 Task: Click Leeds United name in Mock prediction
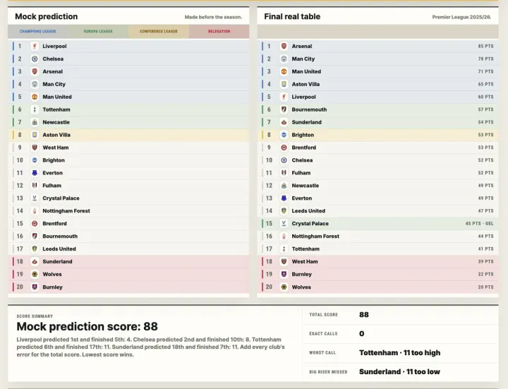[59, 249]
